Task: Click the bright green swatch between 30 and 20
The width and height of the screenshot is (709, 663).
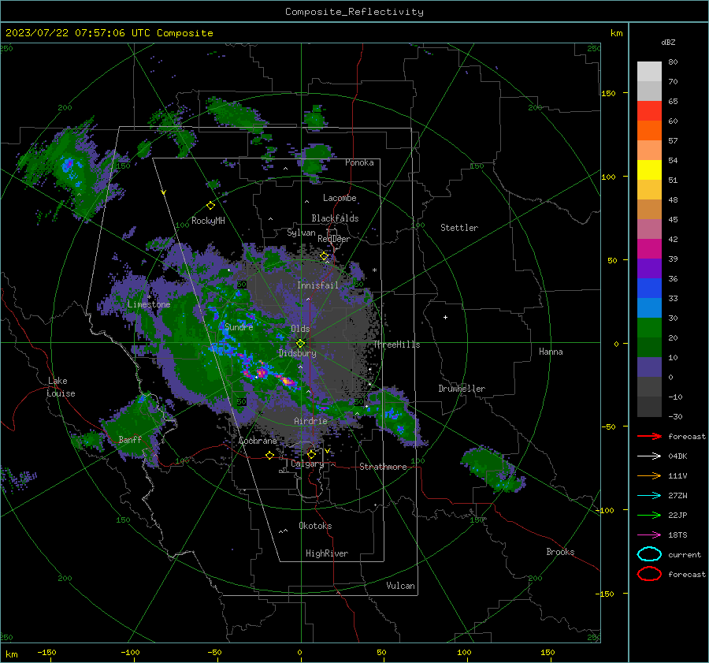Action: pyautogui.click(x=649, y=327)
